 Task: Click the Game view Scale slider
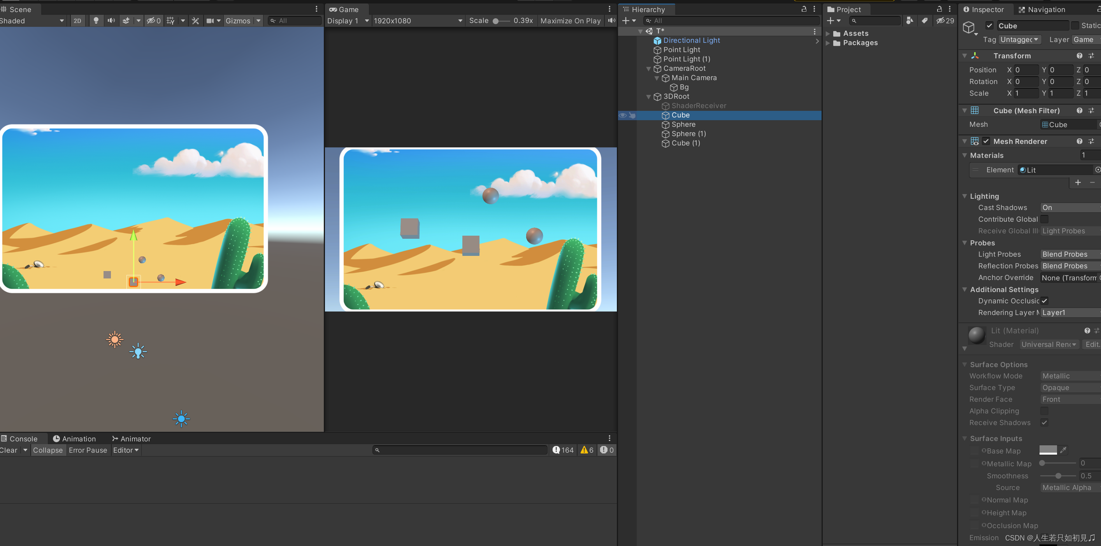[x=500, y=21]
